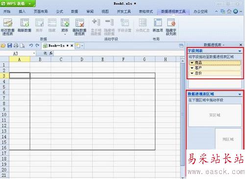Switch to the 表格样式 (Table Style) tab
Viewport: 245px width, 179px height.
coord(146,11)
